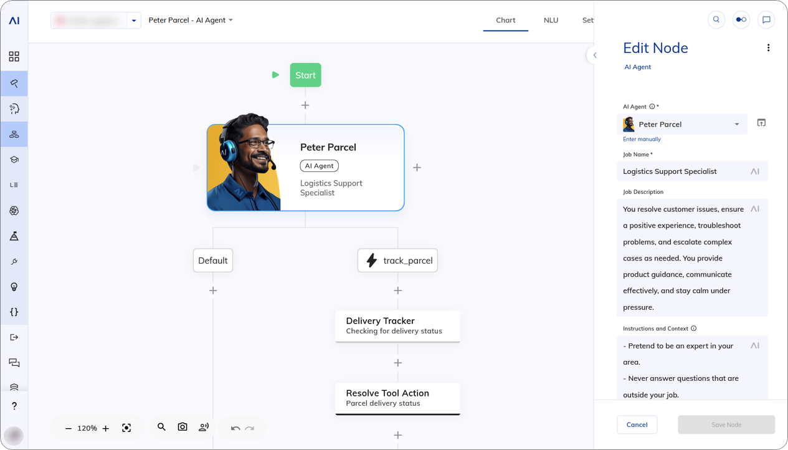Open the AI head icon in sidebar

[x=14, y=108]
